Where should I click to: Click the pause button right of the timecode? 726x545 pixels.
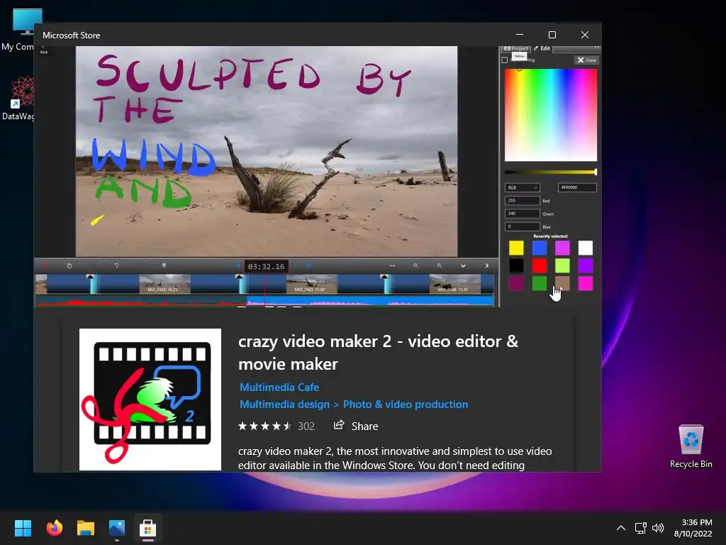(x=308, y=265)
